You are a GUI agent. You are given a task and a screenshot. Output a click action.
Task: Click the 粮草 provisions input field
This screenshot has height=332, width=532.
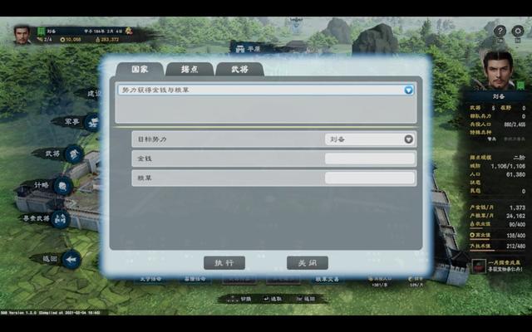pos(369,178)
